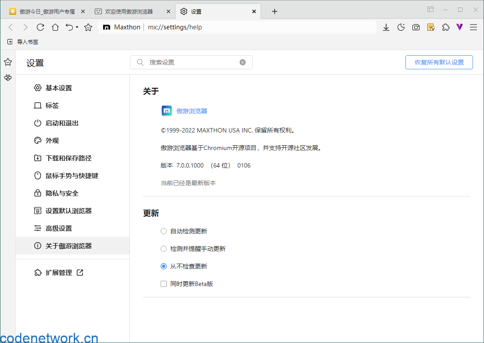Click the 恢复所有默认设置 button
Screen dimensions: 484x343
coord(439,62)
